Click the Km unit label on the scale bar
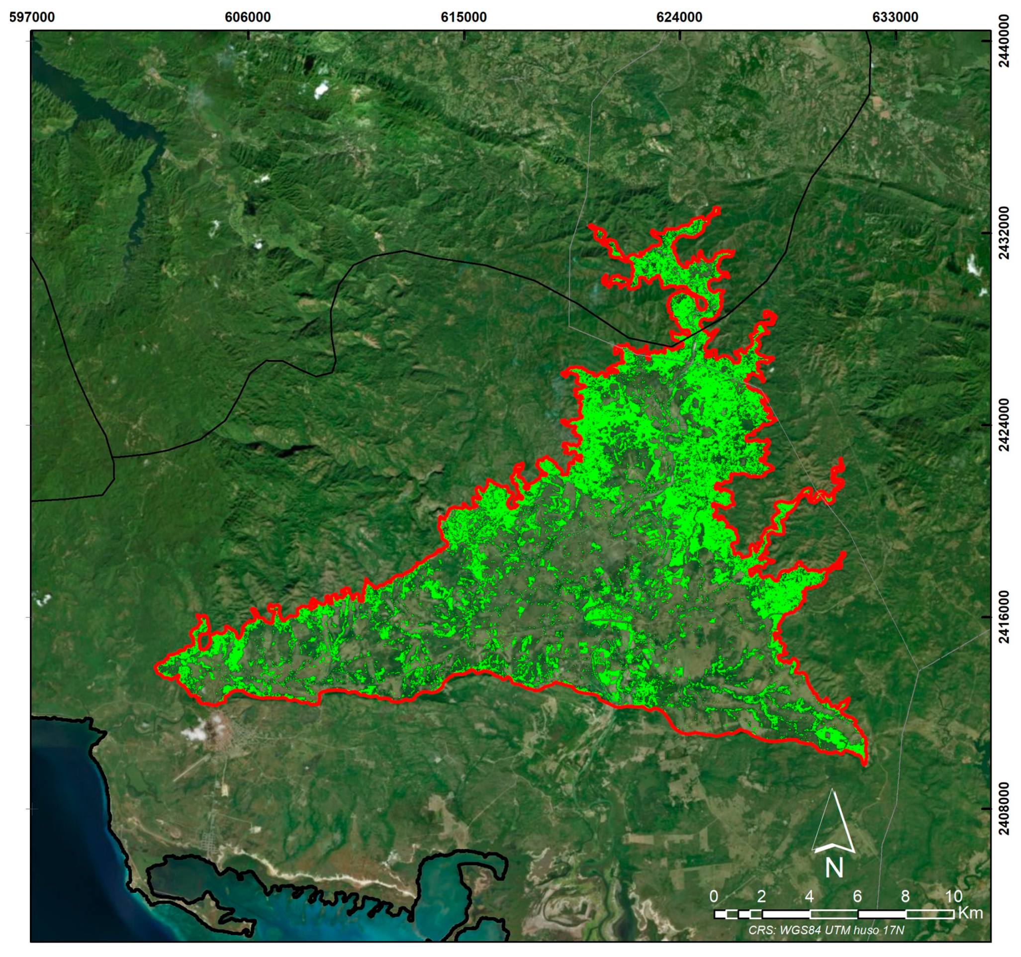The height and width of the screenshot is (957, 1021). [x=970, y=913]
